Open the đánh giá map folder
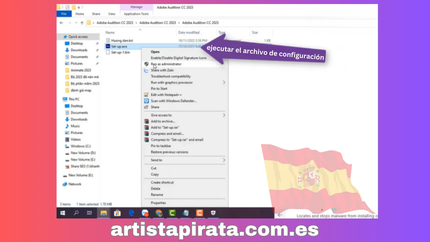This screenshot has width=430, height=242. point(81,90)
